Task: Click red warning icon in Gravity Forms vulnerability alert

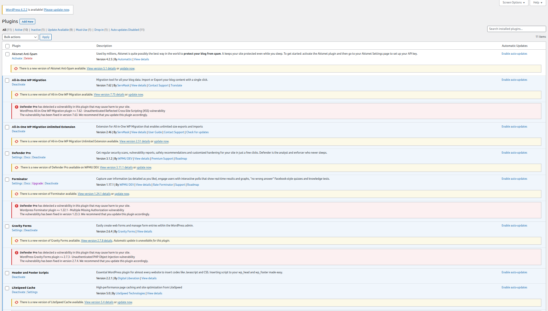Action: tap(17, 253)
